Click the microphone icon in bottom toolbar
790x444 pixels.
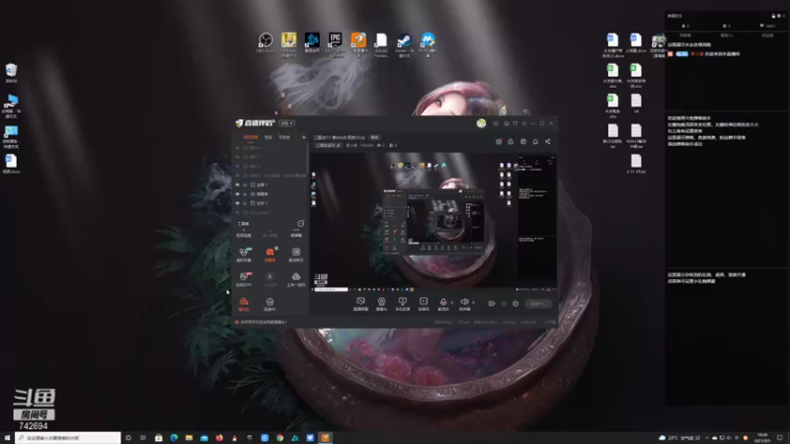point(442,302)
